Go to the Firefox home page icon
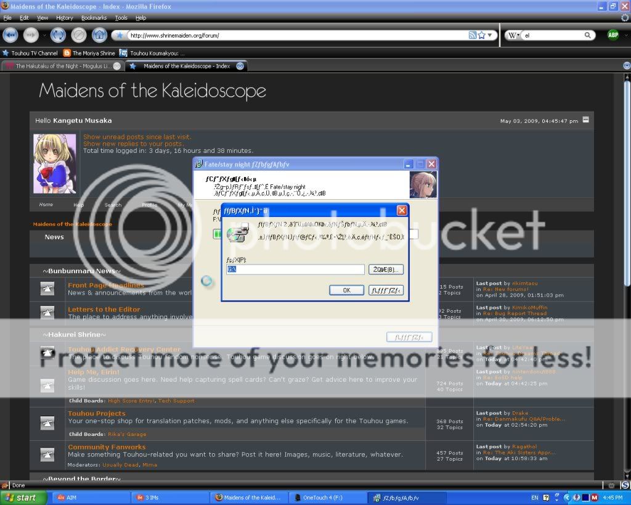 [99, 35]
